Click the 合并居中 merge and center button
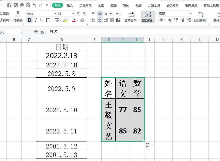Screen dimensions: 220x161 click(x=132, y=17)
